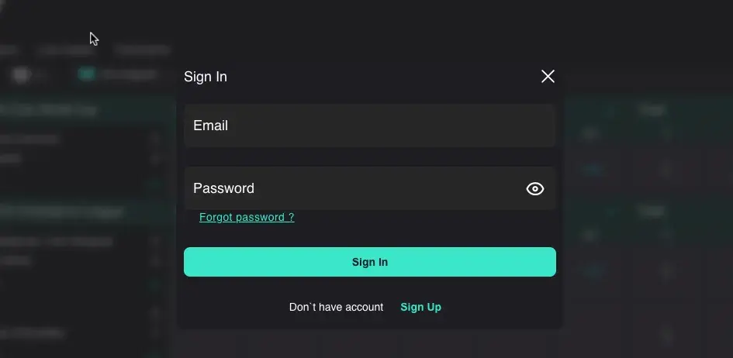Submit the login form with Sign In
The height and width of the screenshot is (358, 733).
[x=369, y=262]
